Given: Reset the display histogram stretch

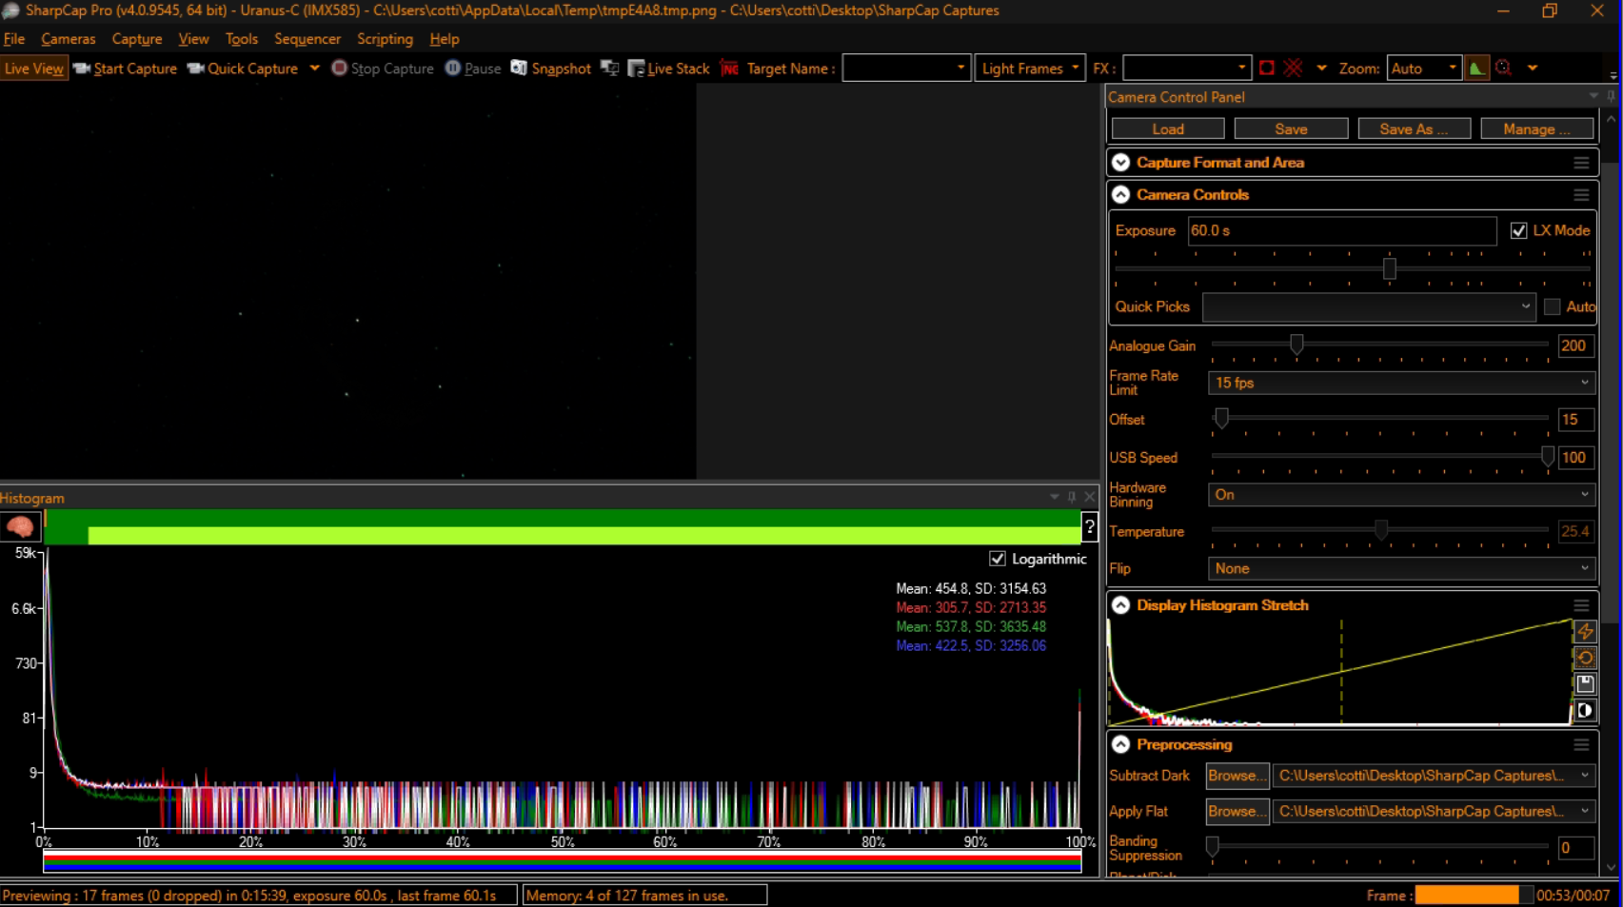Looking at the screenshot, I should [x=1585, y=658].
